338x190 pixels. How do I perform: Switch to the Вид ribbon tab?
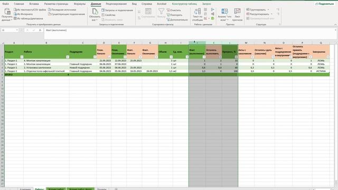(134, 4)
